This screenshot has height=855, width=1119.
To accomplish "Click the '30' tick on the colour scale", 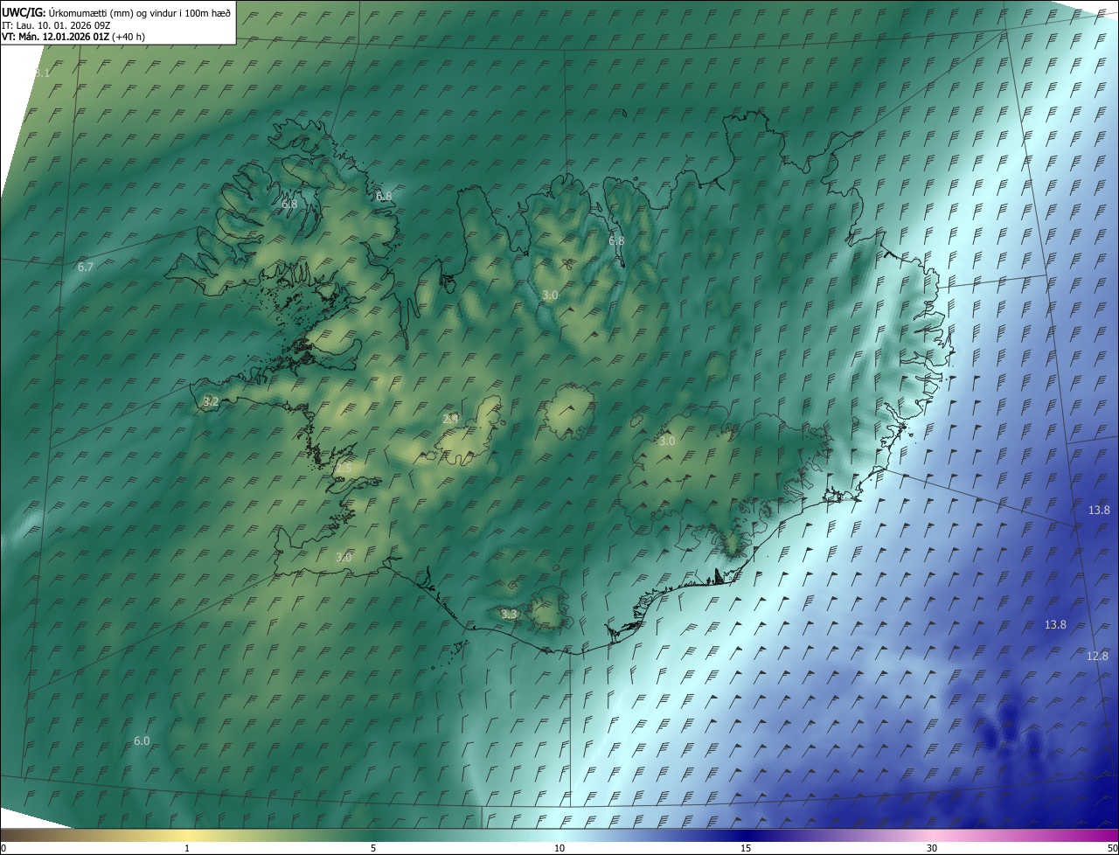I will coord(932,848).
